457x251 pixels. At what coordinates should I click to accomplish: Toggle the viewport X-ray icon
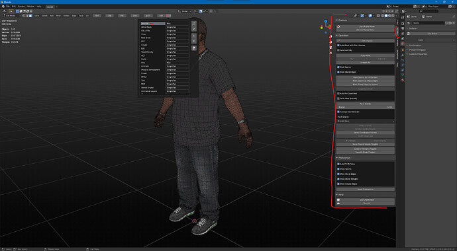click(378, 16)
